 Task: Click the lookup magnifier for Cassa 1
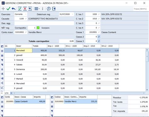point(99,32)
